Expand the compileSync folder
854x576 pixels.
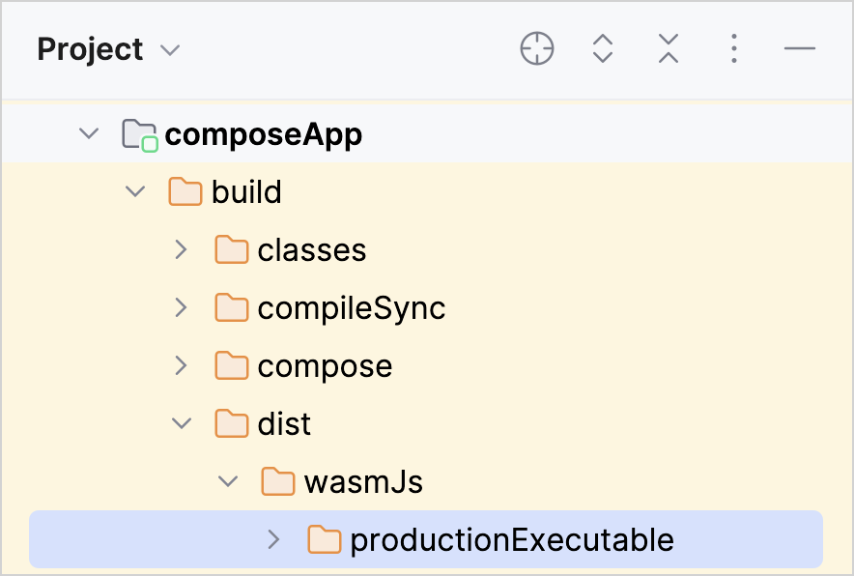(x=182, y=307)
